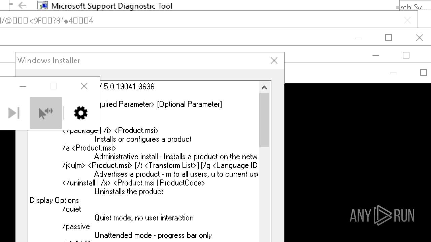The height and width of the screenshot is (242, 431).
Task: Click the "[Optional Parameter]" text
Action: [190, 104]
